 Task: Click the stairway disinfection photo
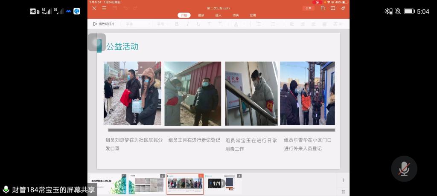[251, 94]
